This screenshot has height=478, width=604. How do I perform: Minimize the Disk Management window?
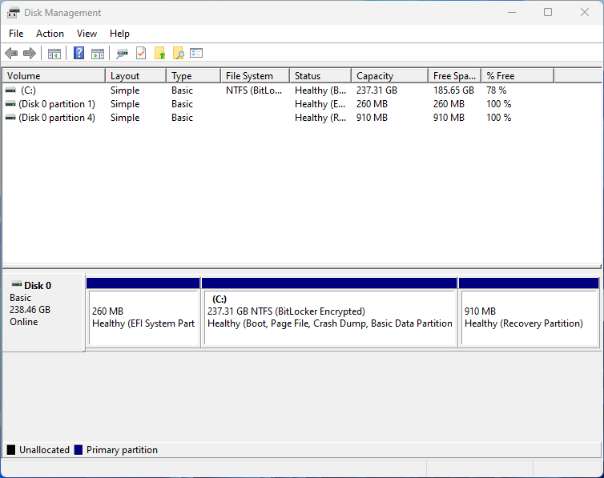512,12
